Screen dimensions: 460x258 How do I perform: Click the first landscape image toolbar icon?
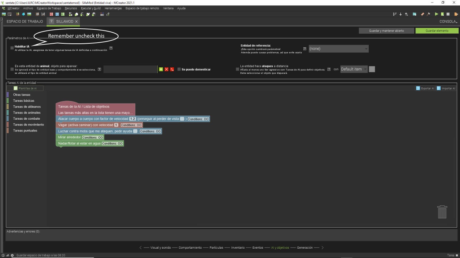(4, 14)
